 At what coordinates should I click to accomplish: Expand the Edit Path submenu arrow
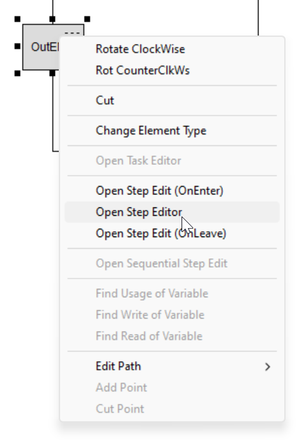[267, 366]
